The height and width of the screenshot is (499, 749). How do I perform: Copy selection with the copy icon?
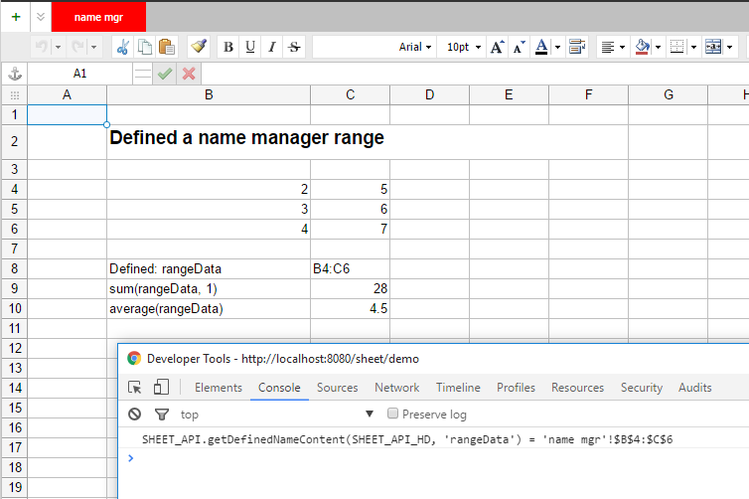tap(145, 47)
